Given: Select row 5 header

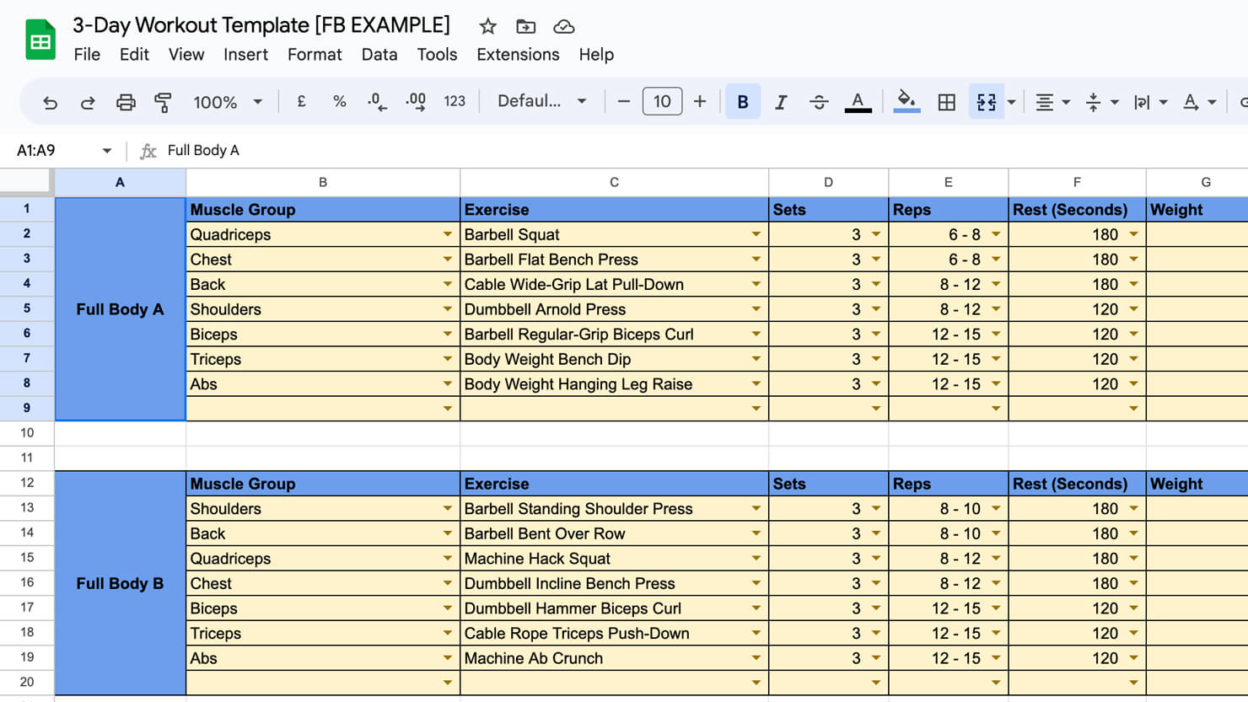Looking at the screenshot, I should 27,308.
